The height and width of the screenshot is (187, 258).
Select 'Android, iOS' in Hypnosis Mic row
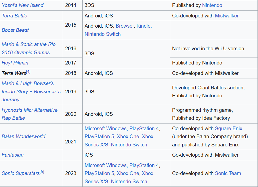[x=99, y=114]
